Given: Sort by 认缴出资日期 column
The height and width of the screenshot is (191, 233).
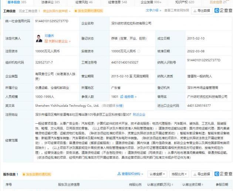Looking at the screenshot, I should coord(193,184).
